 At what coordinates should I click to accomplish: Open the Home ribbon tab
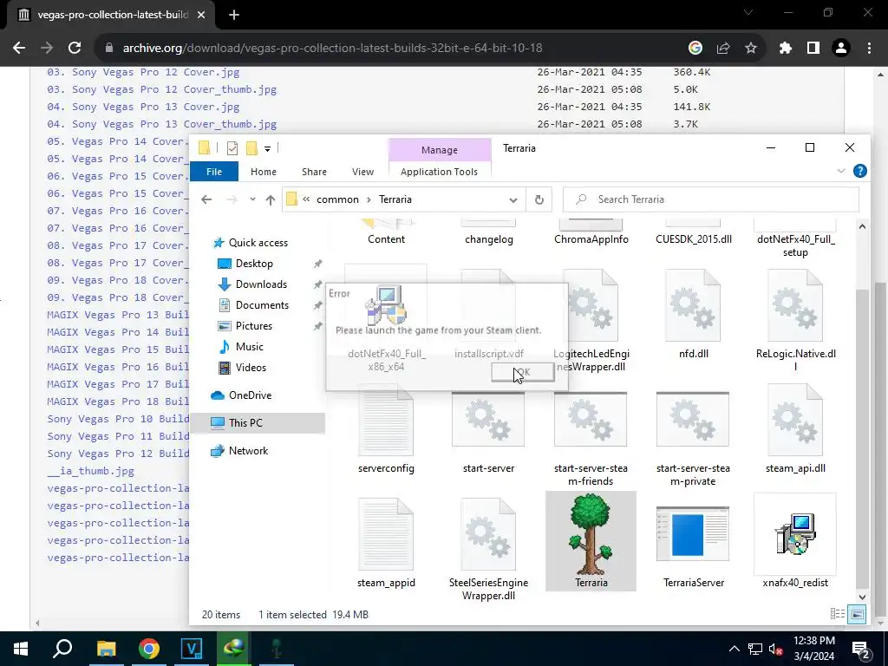point(264,172)
